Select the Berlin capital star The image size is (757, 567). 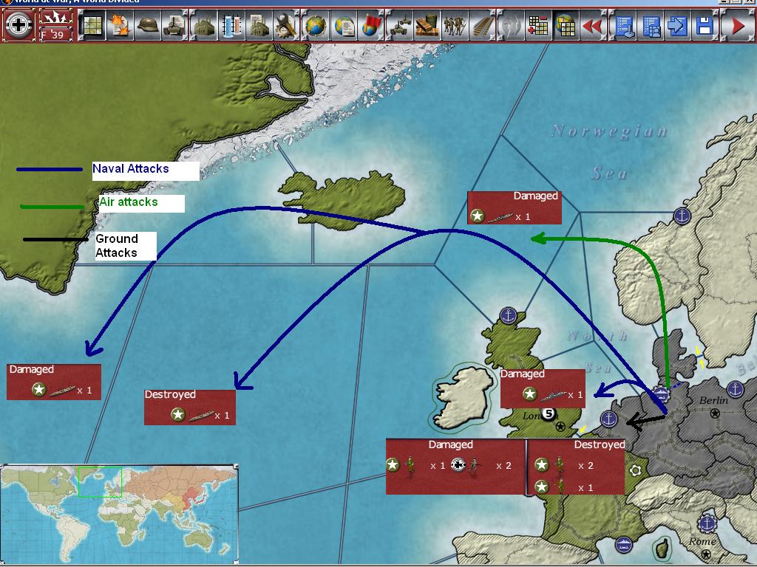715,413
